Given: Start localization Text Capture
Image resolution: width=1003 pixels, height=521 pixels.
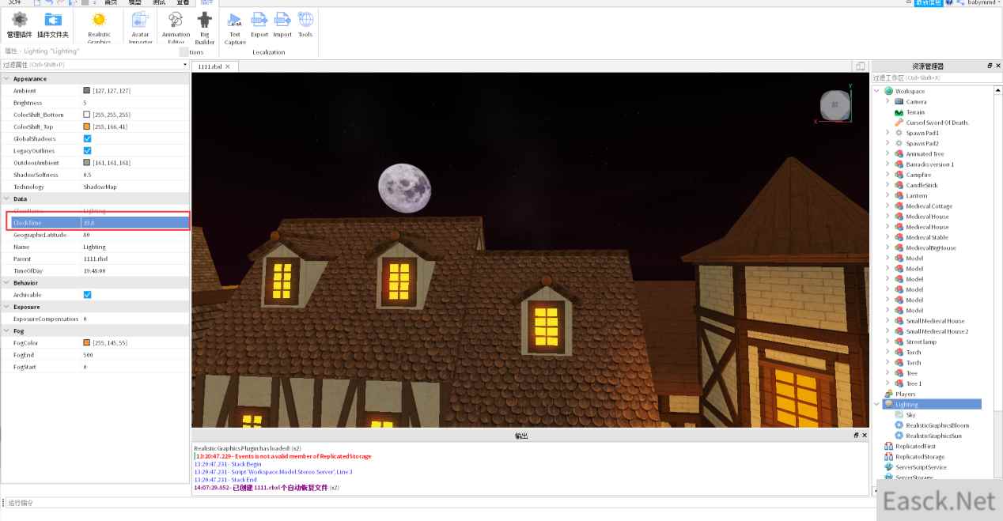Looking at the screenshot, I should (x=235, y=27).
